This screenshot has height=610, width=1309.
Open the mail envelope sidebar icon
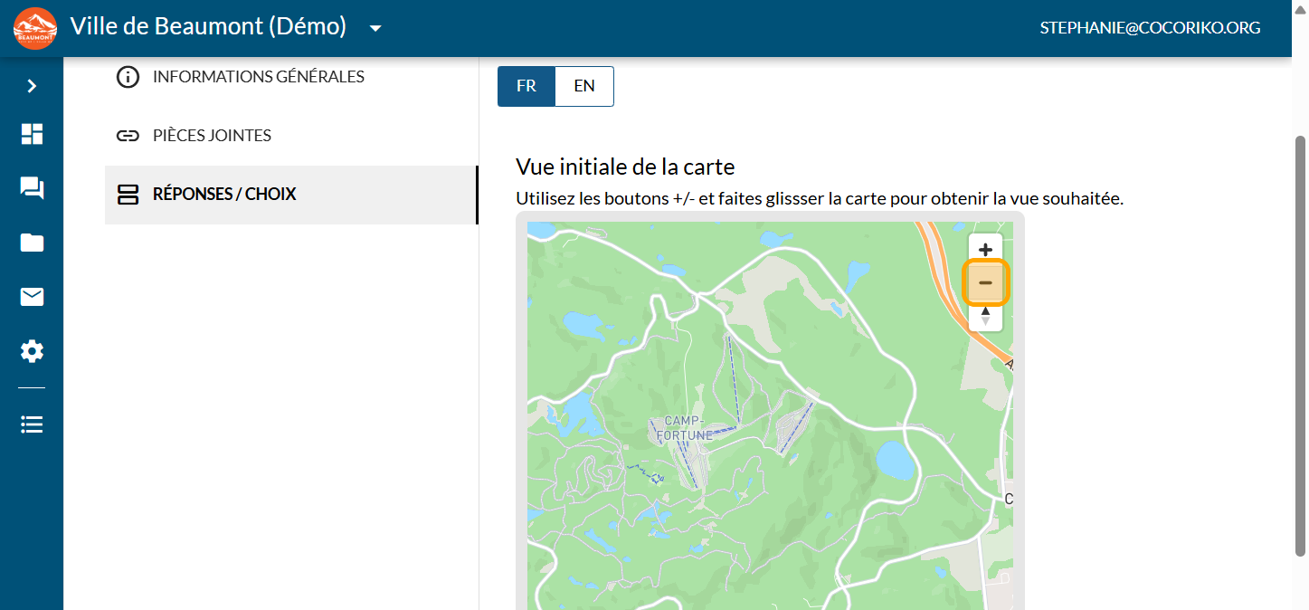[x=32, y=297]
